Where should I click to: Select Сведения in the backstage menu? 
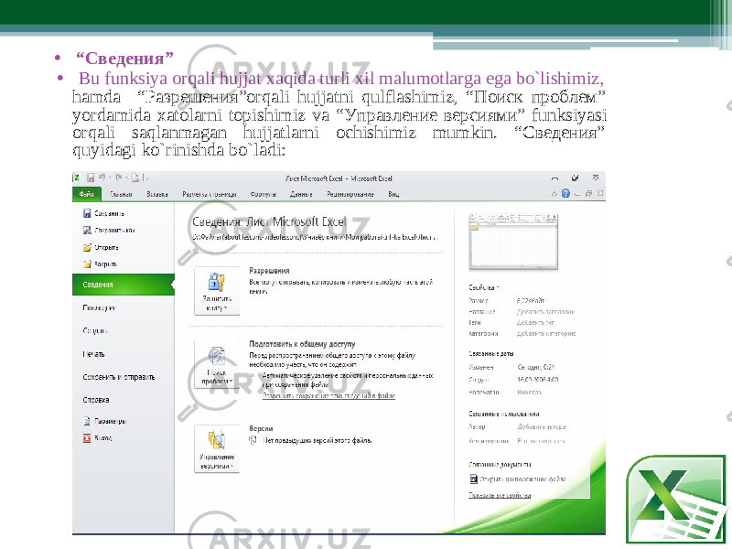click(124, 285)
